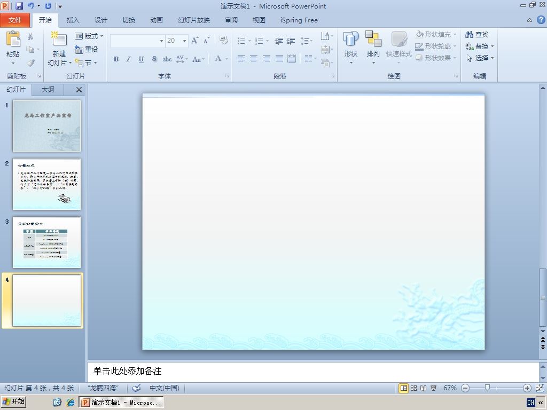The height and width of the screenshot is (410, 547).
Task: Redo the last action
Action: click(x=48, y=5)
